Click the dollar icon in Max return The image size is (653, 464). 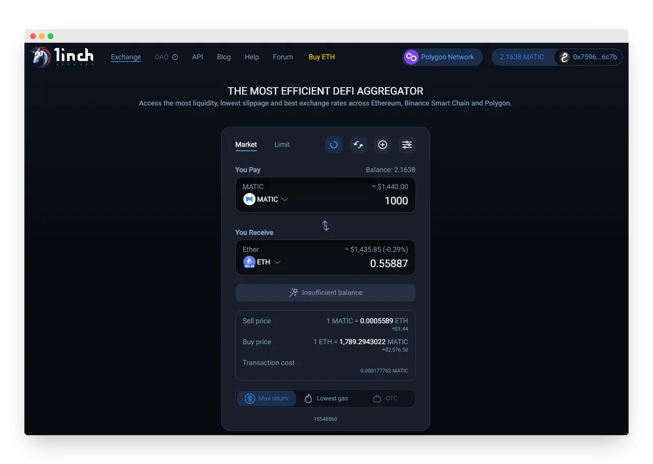(249, 398)
